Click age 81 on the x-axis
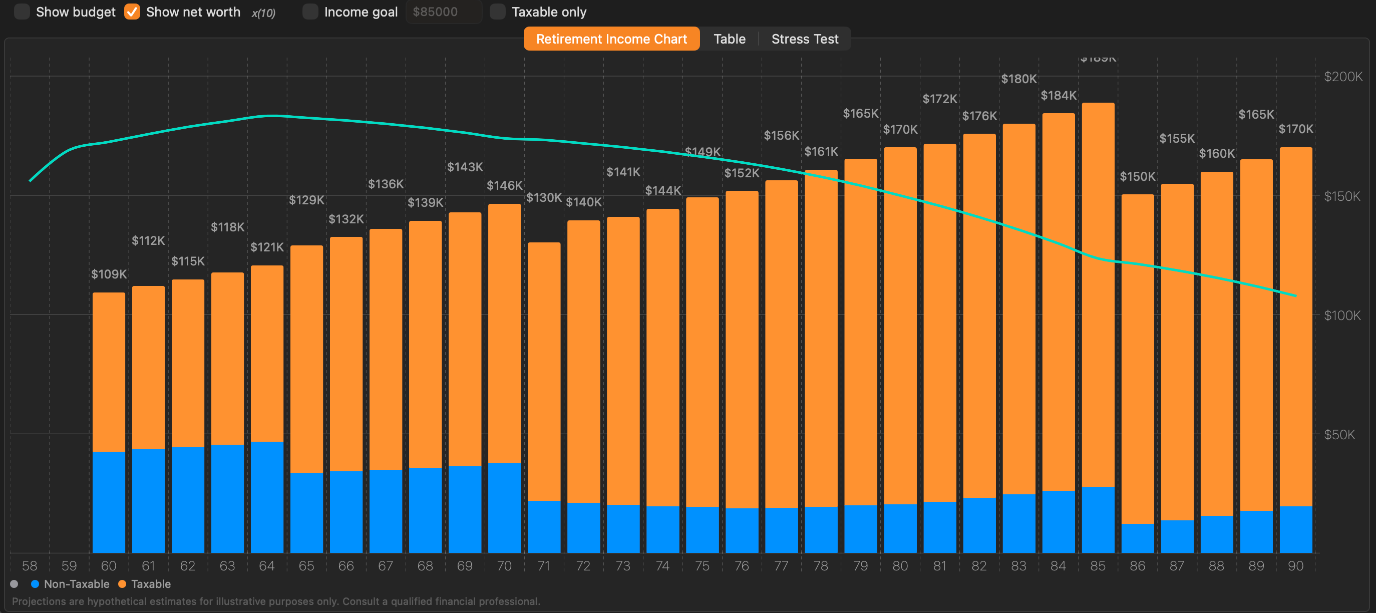 (939, 565)
